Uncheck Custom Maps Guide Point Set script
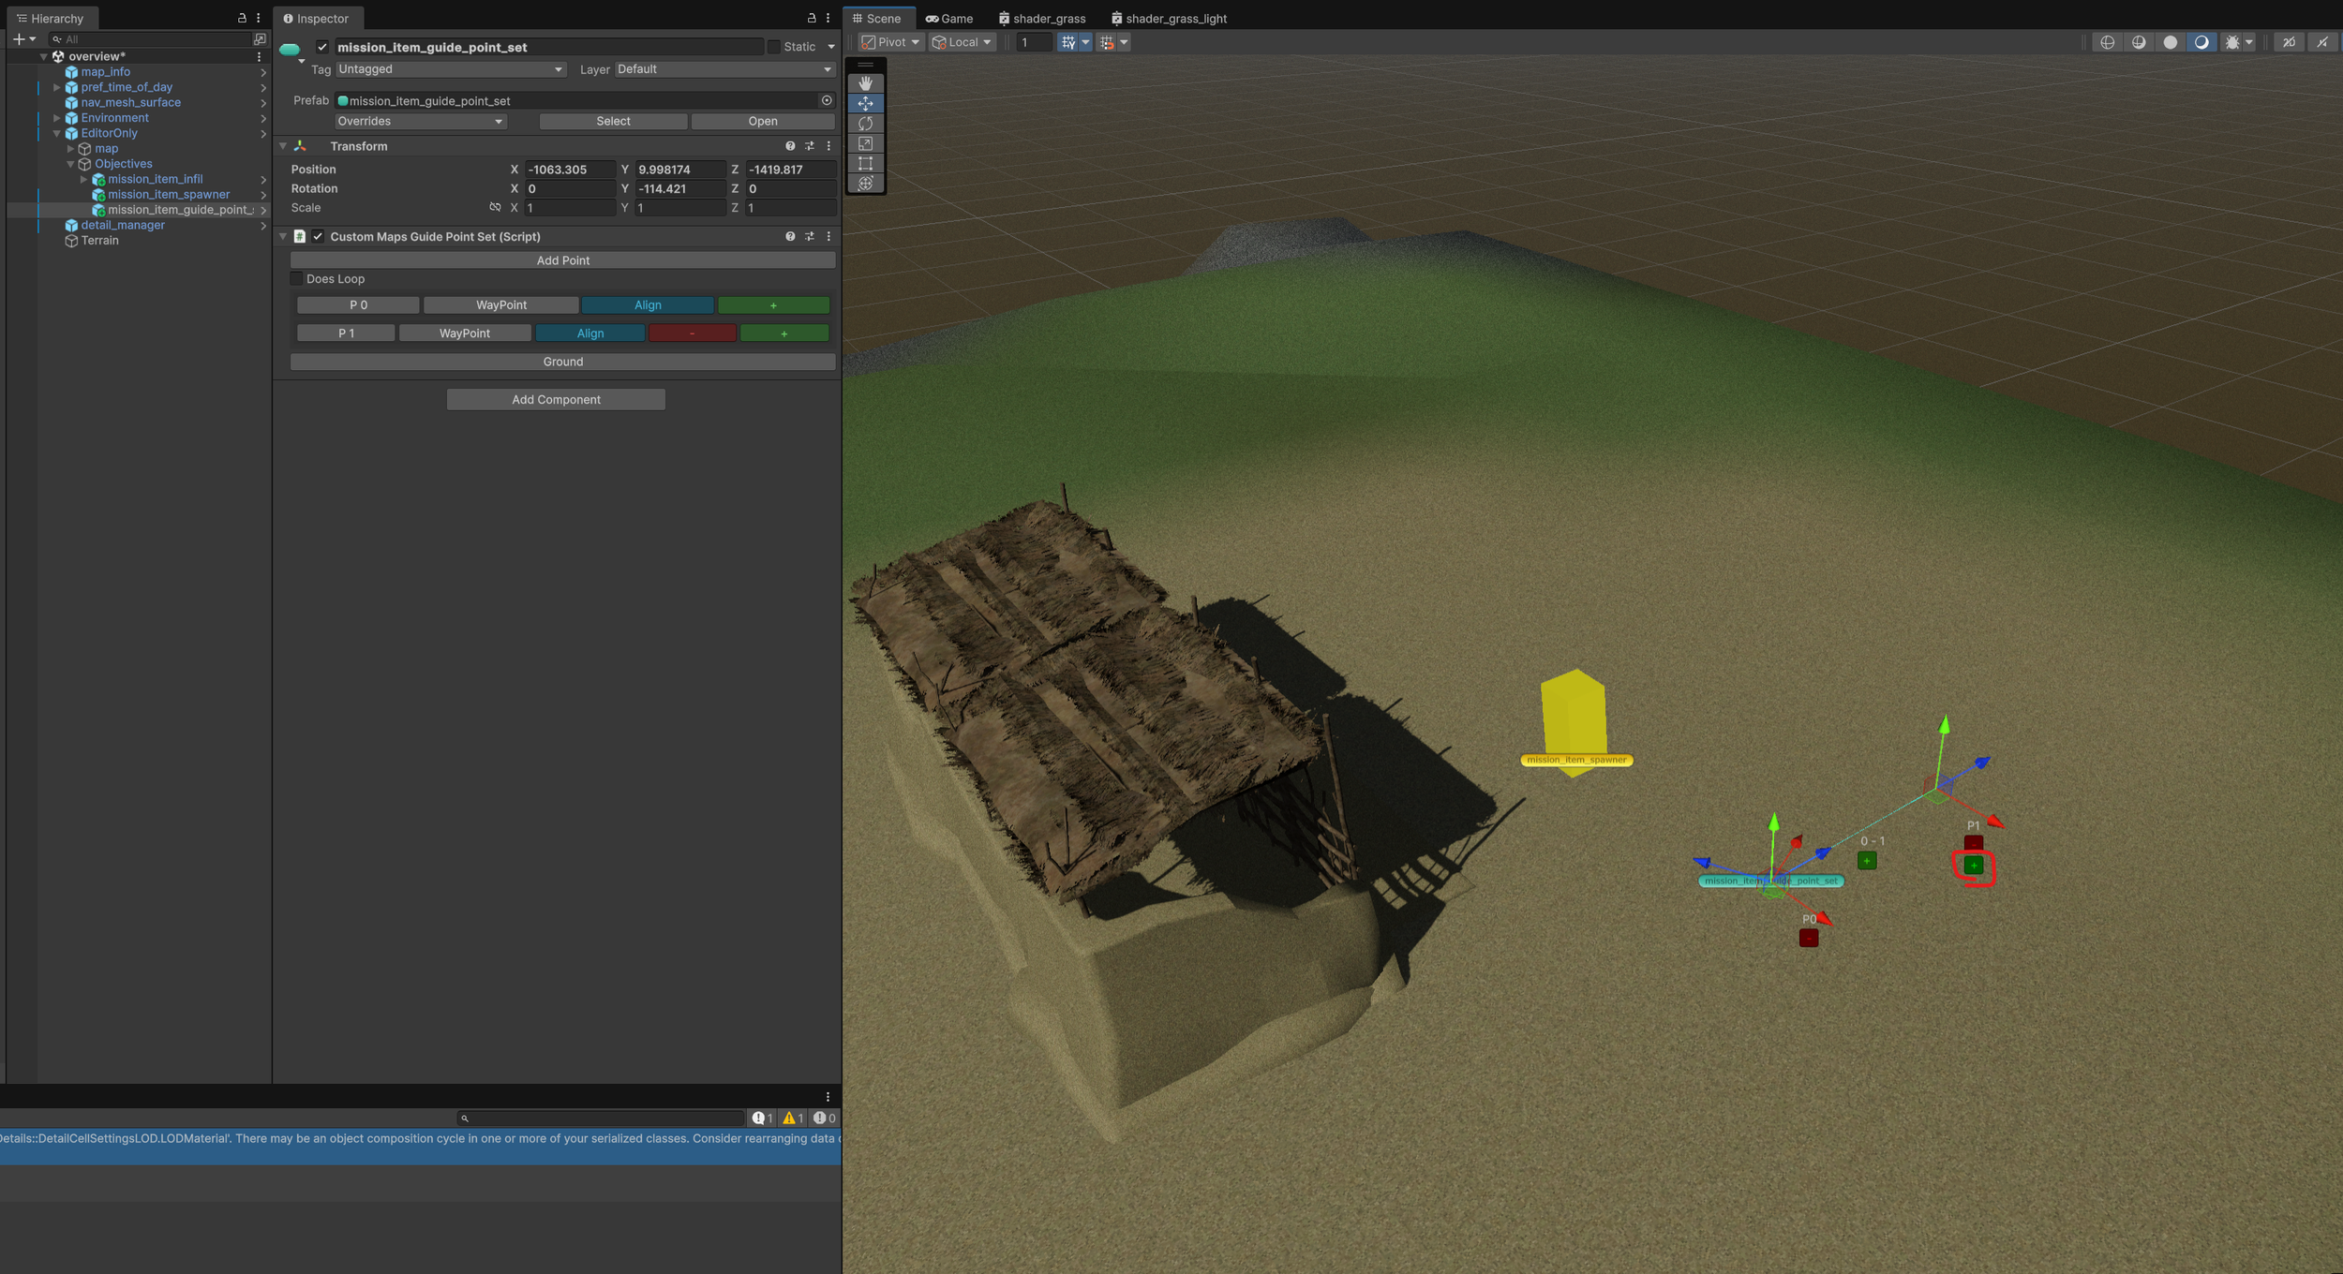Viewport: 2343px width, 1274px height. 319,237
